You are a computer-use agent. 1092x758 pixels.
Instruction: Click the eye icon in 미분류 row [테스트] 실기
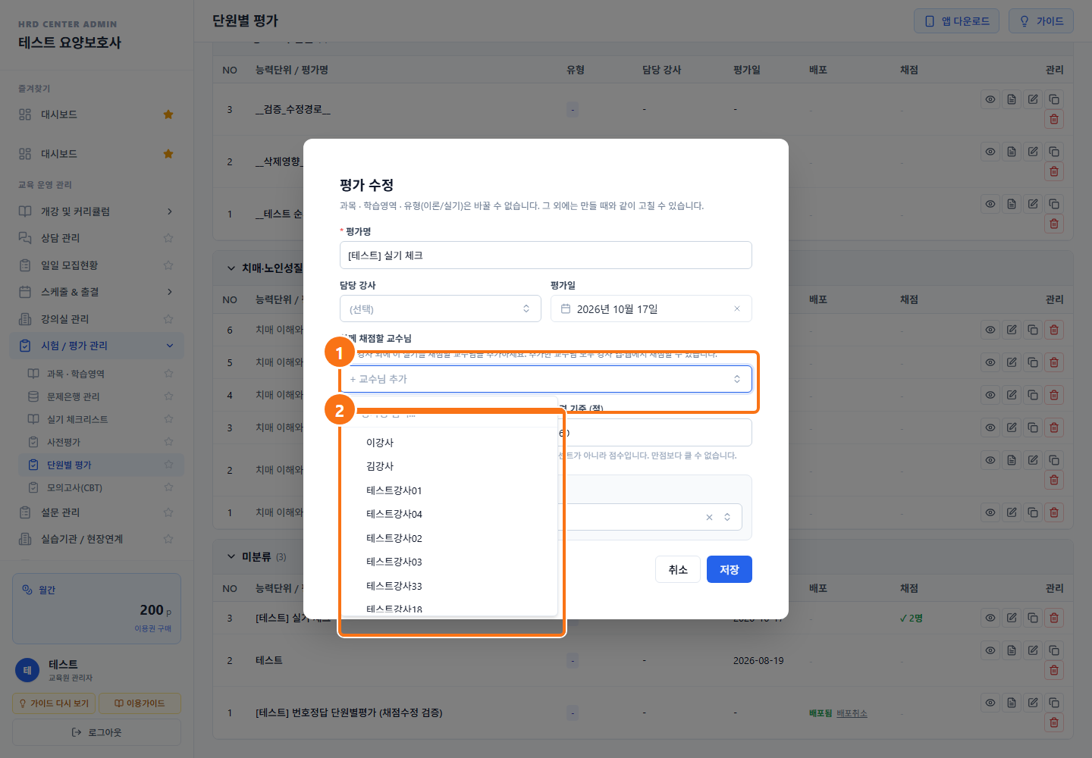click(x=990, y=618)
